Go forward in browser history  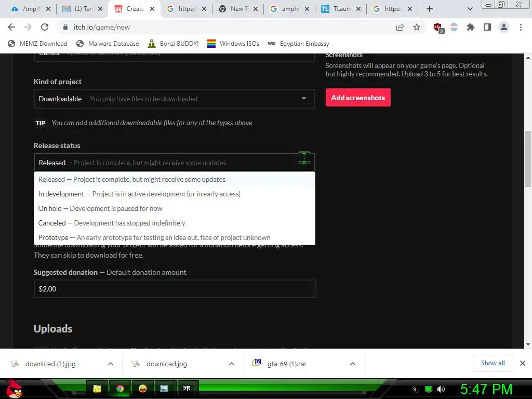28,27
